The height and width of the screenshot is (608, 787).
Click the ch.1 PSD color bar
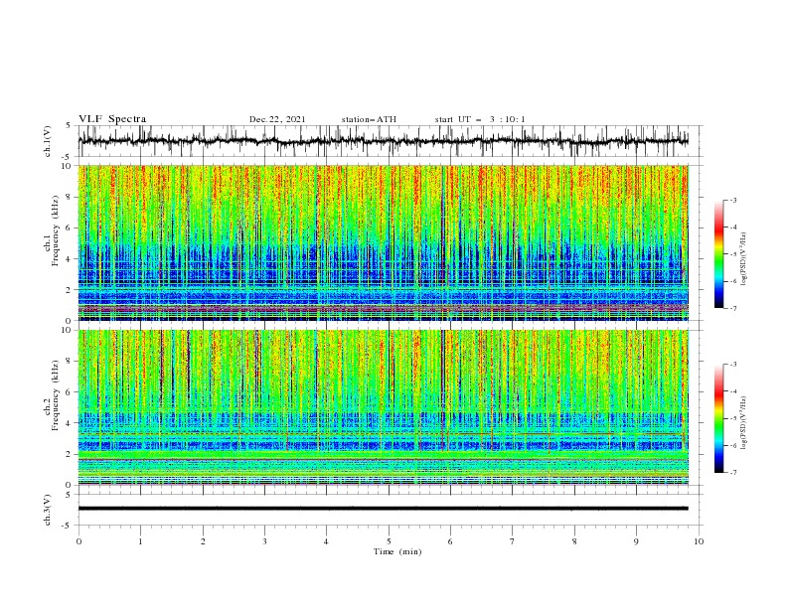pyautogui.click(x=718, y=254)
